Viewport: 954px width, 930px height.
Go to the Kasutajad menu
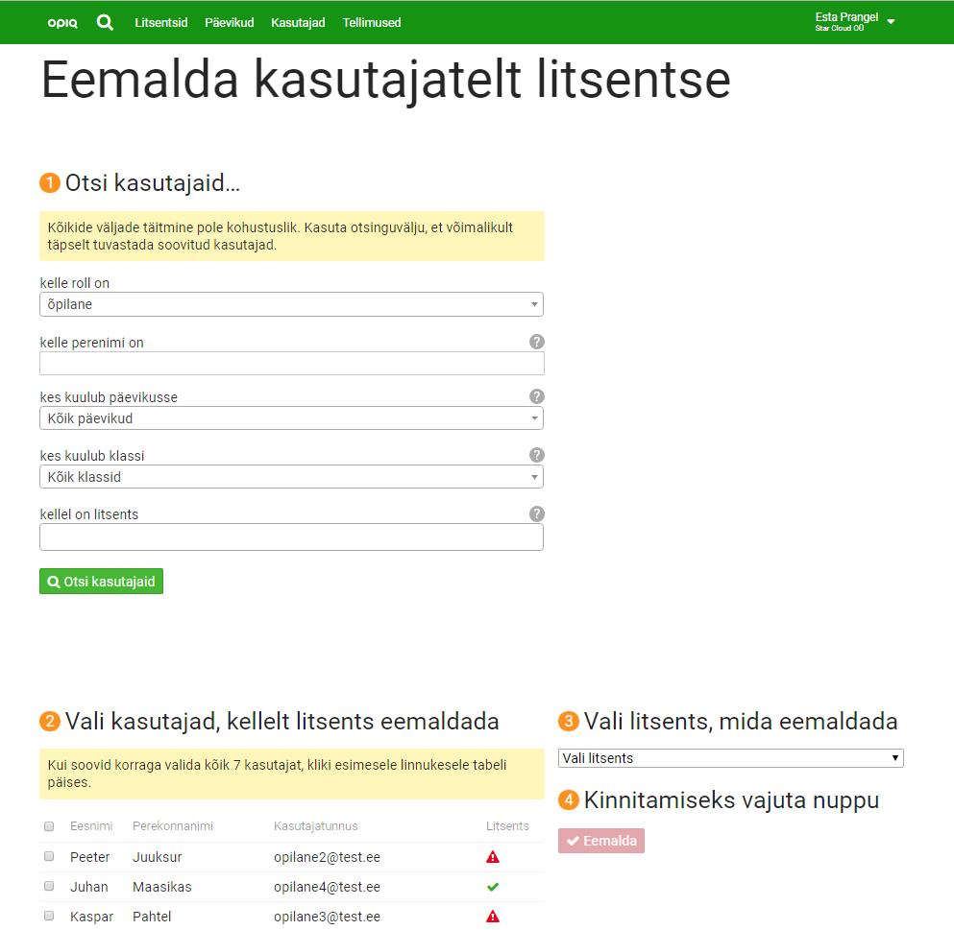click(x=298, y=22)
